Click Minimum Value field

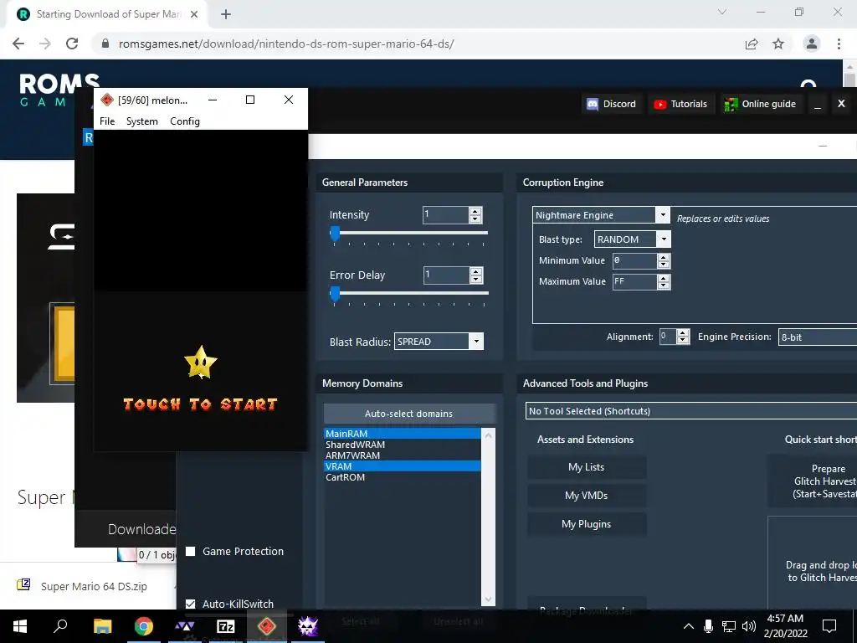(x=634, y=261)
